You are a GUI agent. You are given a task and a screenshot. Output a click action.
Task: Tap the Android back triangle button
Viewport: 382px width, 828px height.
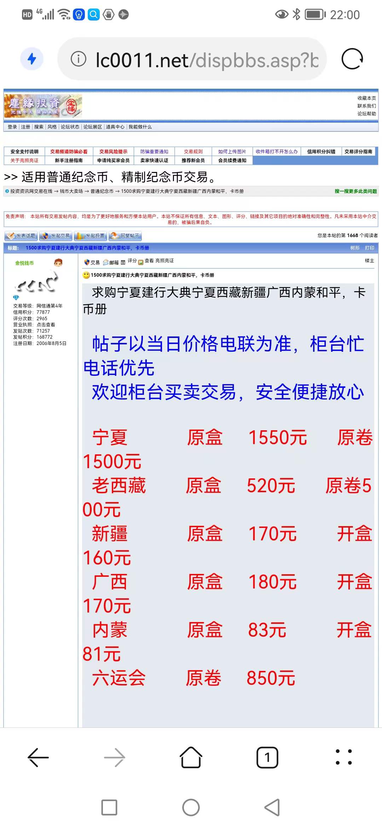click(x=272, y=807)
